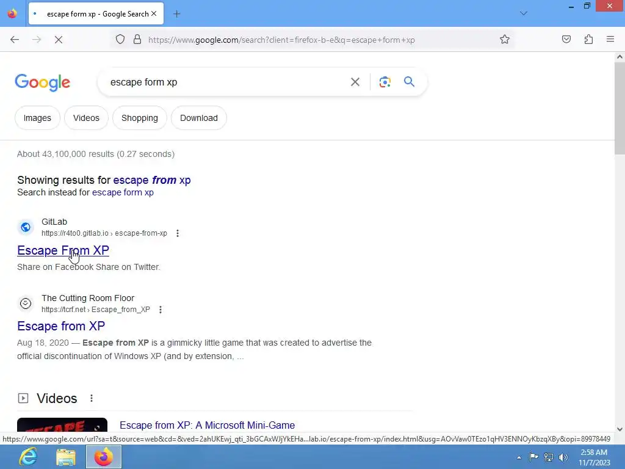Filter results by Shopping
The width and height of the screenshot is (625, 469).
[140, 118]
